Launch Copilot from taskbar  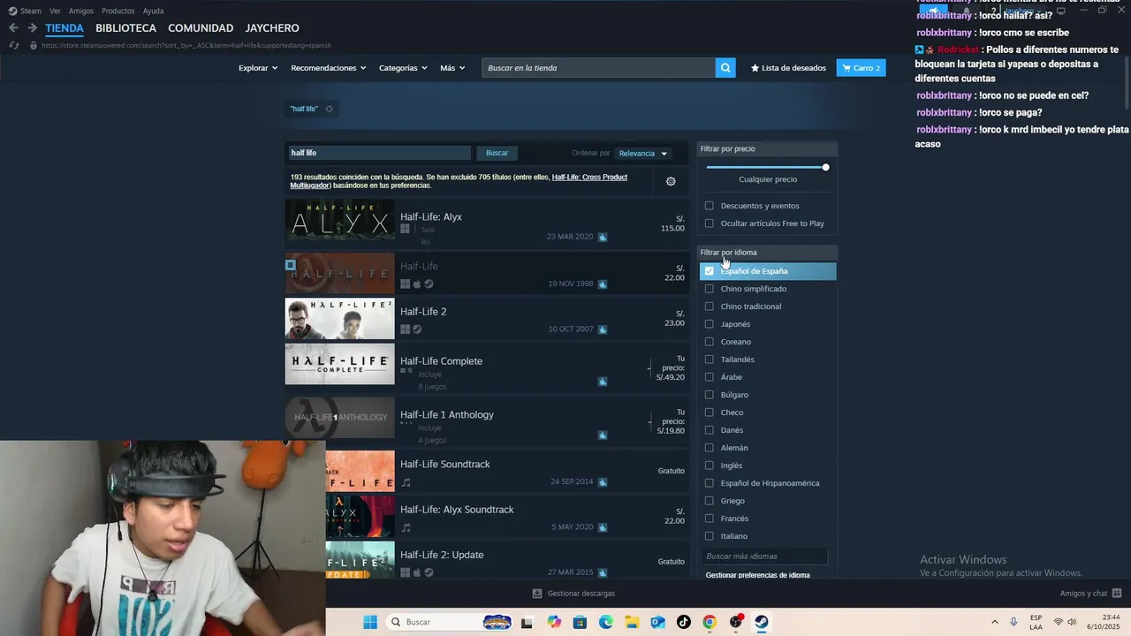pyautogui.click(x=554, y=622)
